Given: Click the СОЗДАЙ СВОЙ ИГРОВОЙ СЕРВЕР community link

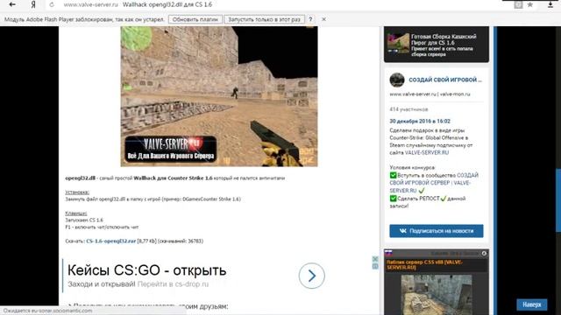Looking at the screenshot, I should [434, 183].
